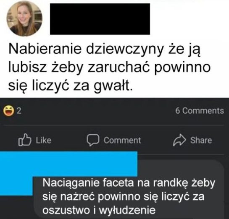Click the curved arrow Share icon
The image size is (229, 219).
(179, 140)
